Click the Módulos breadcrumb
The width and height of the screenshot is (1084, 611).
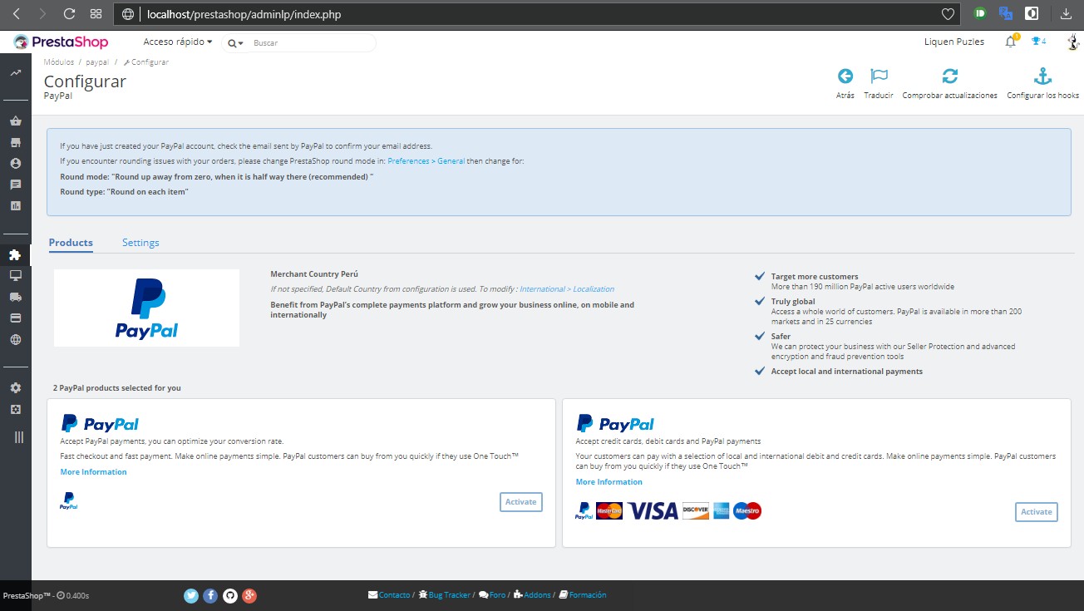(x=59, y=62)
